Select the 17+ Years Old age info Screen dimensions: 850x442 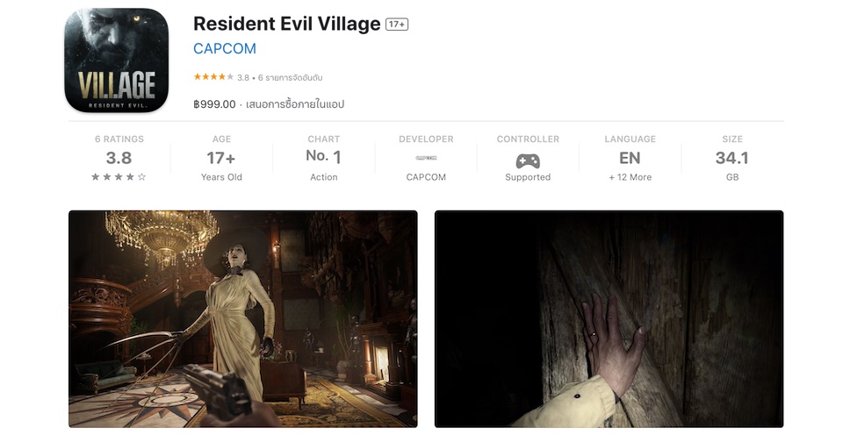click(221, 158)
